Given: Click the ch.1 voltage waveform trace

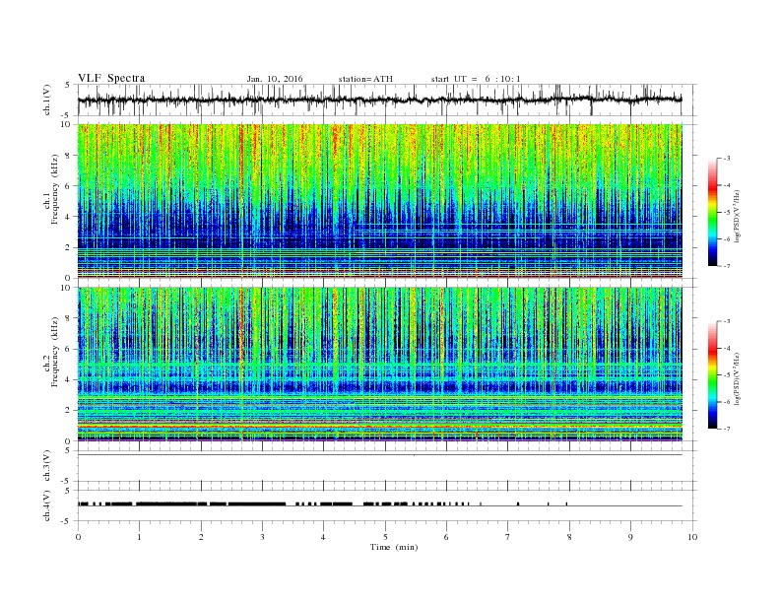Looking at the screenshot, I should tap(379, 100).
